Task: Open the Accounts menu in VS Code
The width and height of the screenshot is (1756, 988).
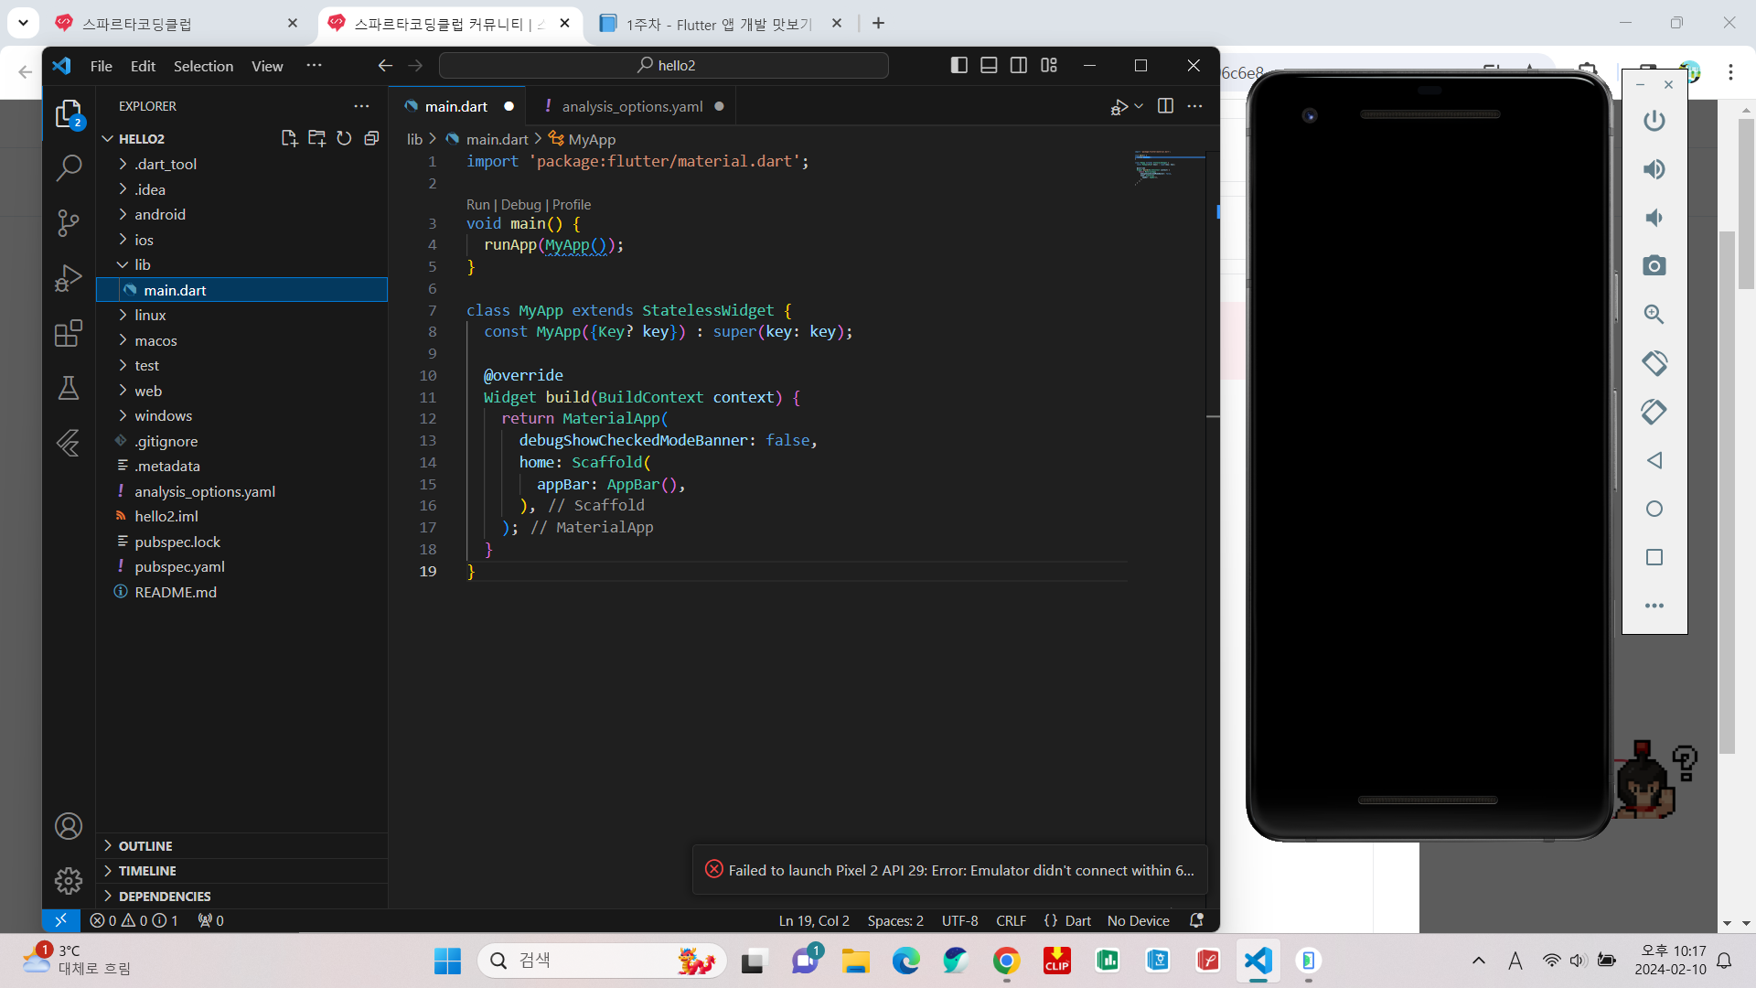Action: pos(69,826)
